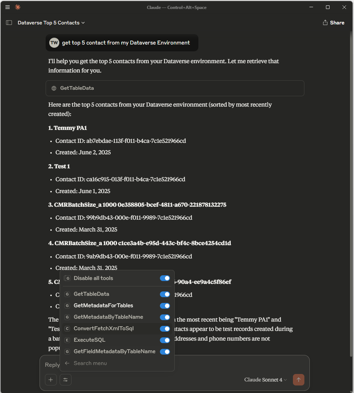Disable the ConvertFetchXmlToSql tool switch

pyautogui.click(x=165, y=329)
